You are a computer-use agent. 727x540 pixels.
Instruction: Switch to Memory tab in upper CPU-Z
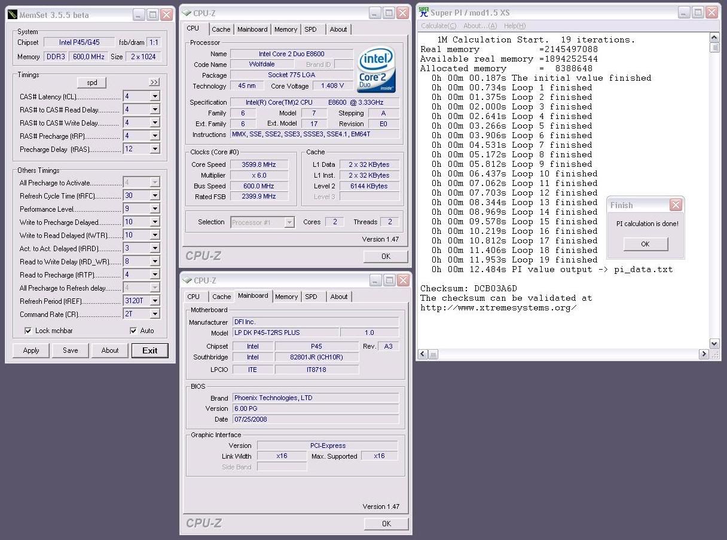[286, 29]
